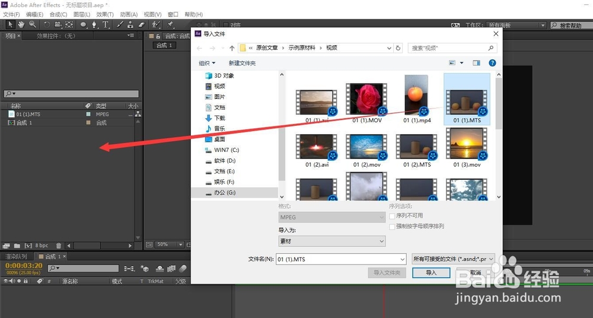
Task: Open the 文件(F) menu
Action: coord(11,14)
